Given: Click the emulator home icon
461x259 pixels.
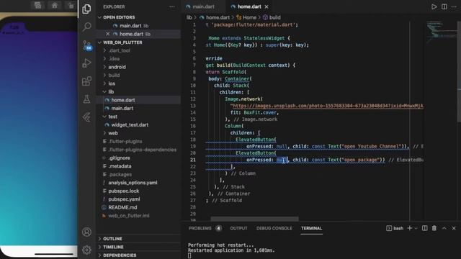Looking at the screenshot, I should [55, 5].
